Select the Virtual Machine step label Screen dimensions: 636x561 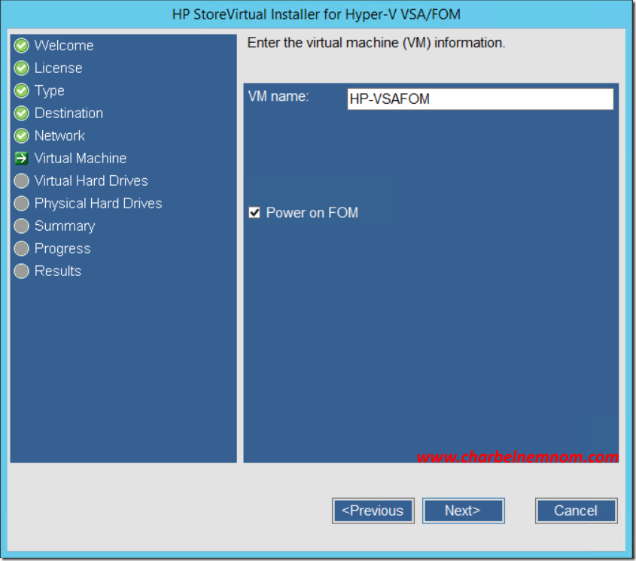coord(81,158)
